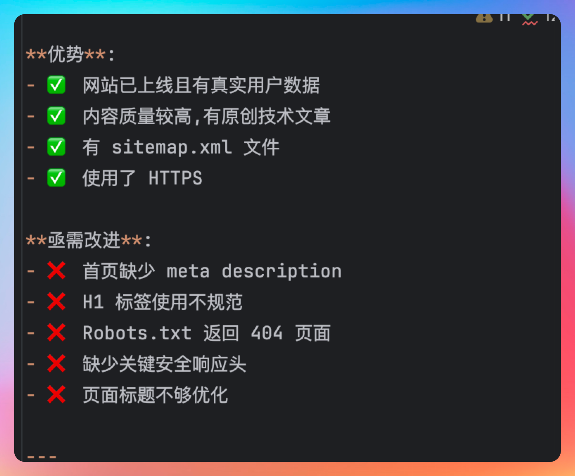Click the red X before 缺少关键安全响应头
This screenshot has height=476, width=575.
[x=56, y=364]
